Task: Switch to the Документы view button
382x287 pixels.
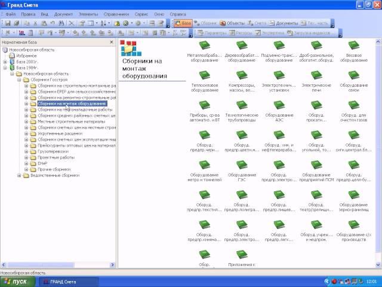Action: (x=284, y=23)
